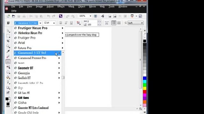The height and width of the screenshot is (114, 204).
Task: Set horizontal text orientation
Action: point(114,23)
